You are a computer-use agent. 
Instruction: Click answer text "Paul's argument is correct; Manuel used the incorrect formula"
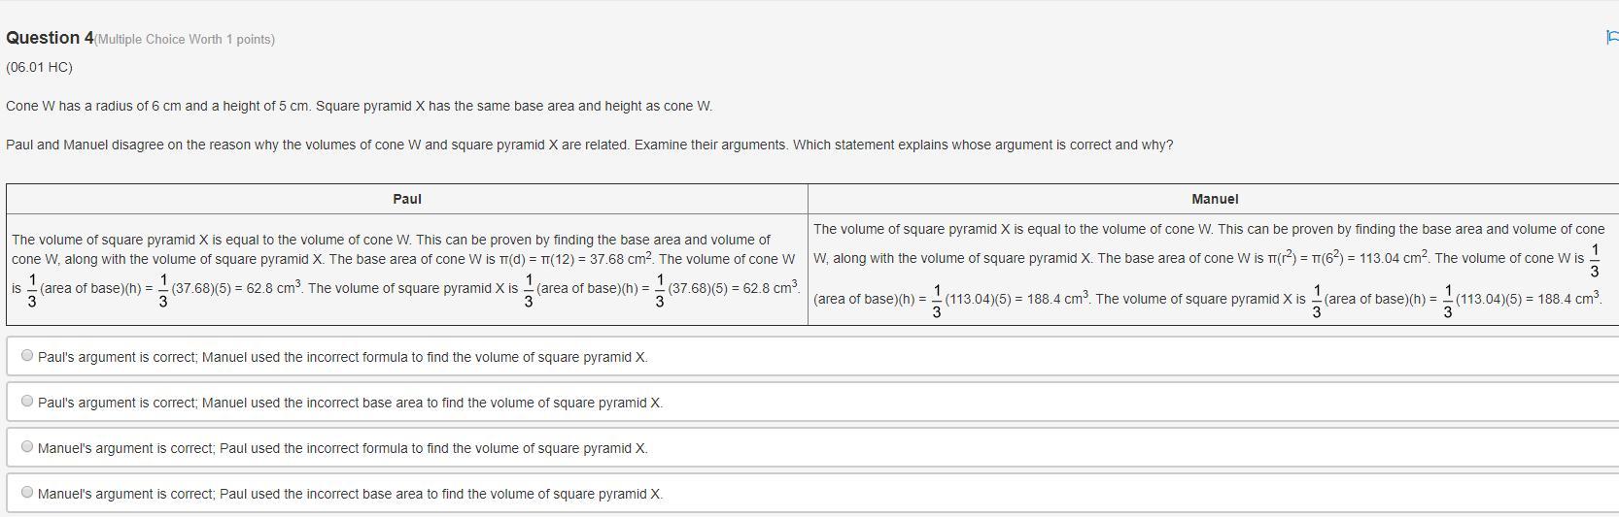pyautogui.click(x=342, y=357)
